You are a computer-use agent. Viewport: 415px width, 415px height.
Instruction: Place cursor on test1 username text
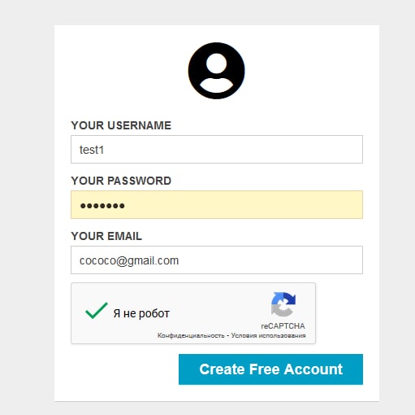click(x=92, y=150)
